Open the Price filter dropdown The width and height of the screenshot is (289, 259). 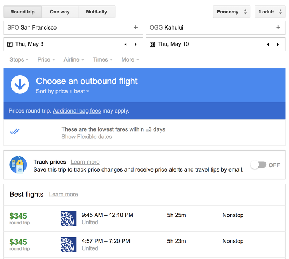point(46,60)
